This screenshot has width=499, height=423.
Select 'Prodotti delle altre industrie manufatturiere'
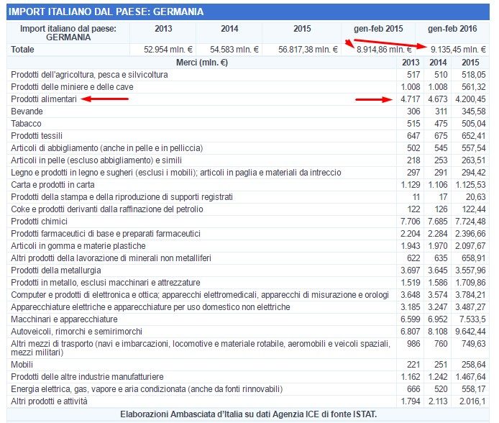coord(87,377)
